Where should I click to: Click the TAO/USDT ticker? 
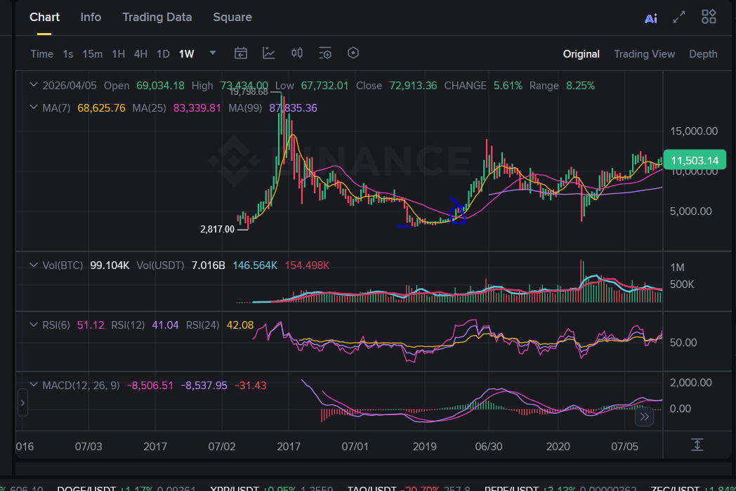tap(372, 488)
